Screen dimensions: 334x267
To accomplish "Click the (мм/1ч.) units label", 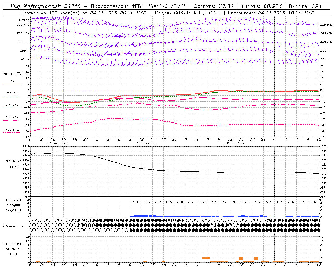I will [14, 210].
